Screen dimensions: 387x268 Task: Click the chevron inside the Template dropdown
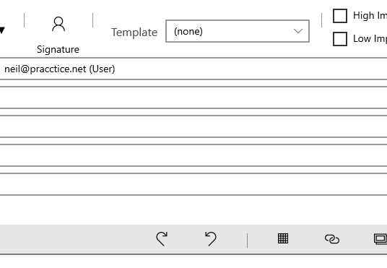298,31
